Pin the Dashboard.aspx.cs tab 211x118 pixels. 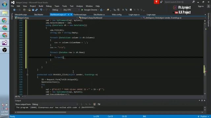[x=69, y=14]
